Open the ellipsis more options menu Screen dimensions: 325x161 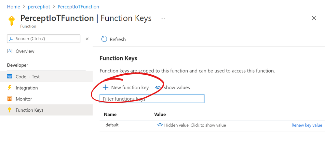click(163, 18)
